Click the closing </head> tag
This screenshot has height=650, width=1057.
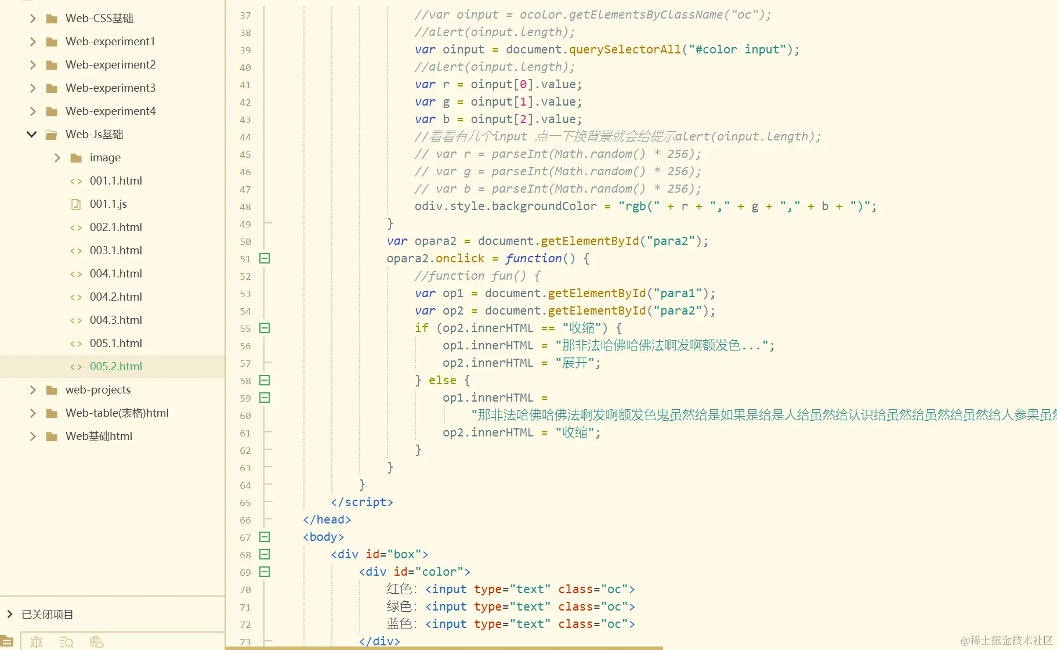327,519
